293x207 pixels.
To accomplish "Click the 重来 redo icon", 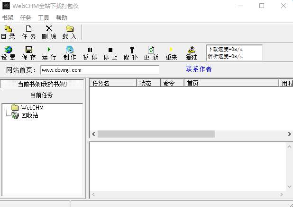I will [x=171, y=50].
